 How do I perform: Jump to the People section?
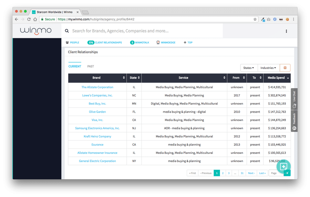click(x=72, y=42)
